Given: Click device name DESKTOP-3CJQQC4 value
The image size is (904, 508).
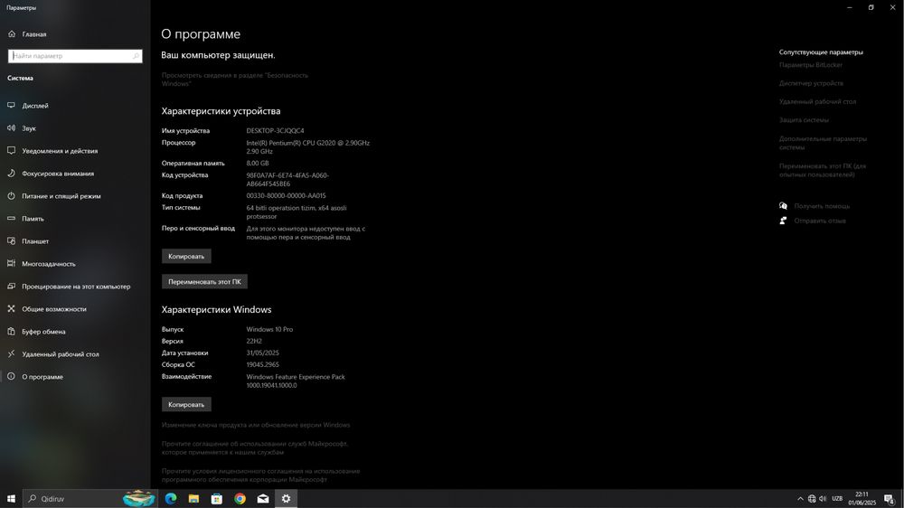Looking at the screenshot, I should coord(275,131).
